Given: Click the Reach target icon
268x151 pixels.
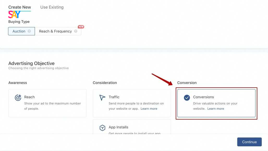Looking at the screenshot, I should (x=18, y=98).
